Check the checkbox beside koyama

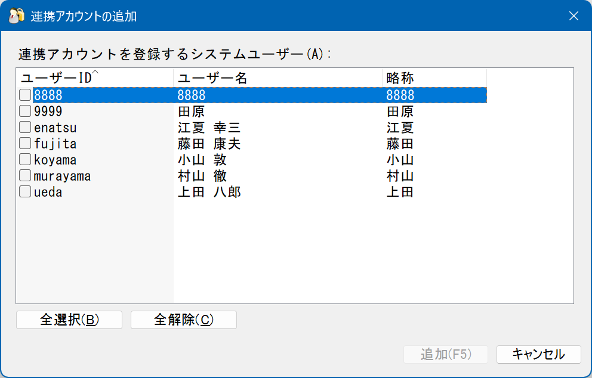pos(24,159)
